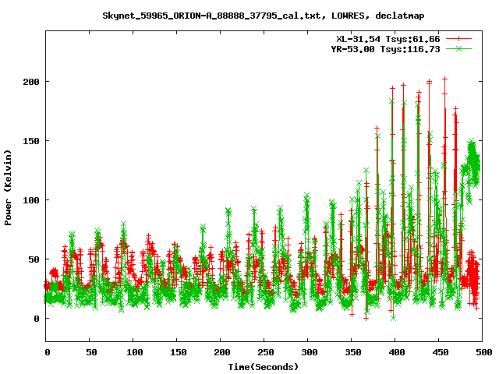Click x-axis tick label 0

48,352
